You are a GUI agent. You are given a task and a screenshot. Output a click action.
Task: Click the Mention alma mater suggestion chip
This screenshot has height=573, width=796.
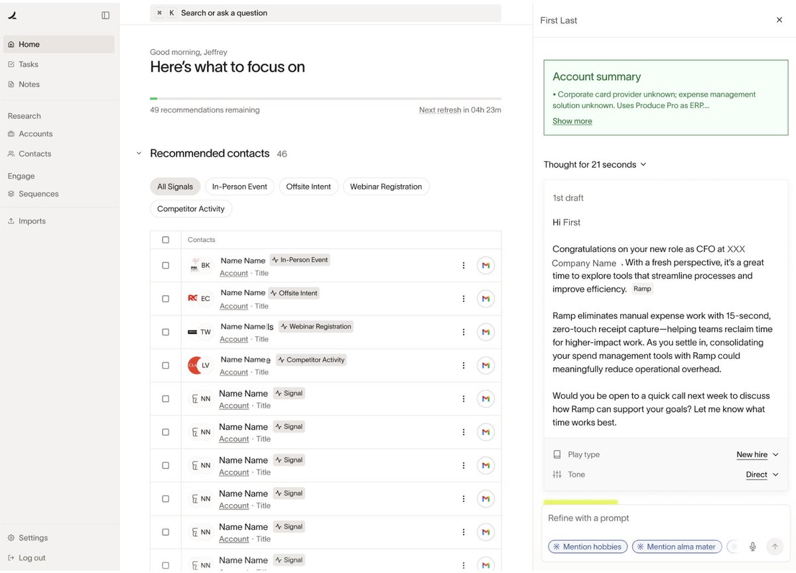(x=677, y=546)
